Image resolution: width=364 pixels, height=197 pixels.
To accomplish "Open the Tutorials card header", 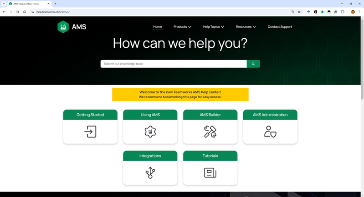I will coord(210,156).
